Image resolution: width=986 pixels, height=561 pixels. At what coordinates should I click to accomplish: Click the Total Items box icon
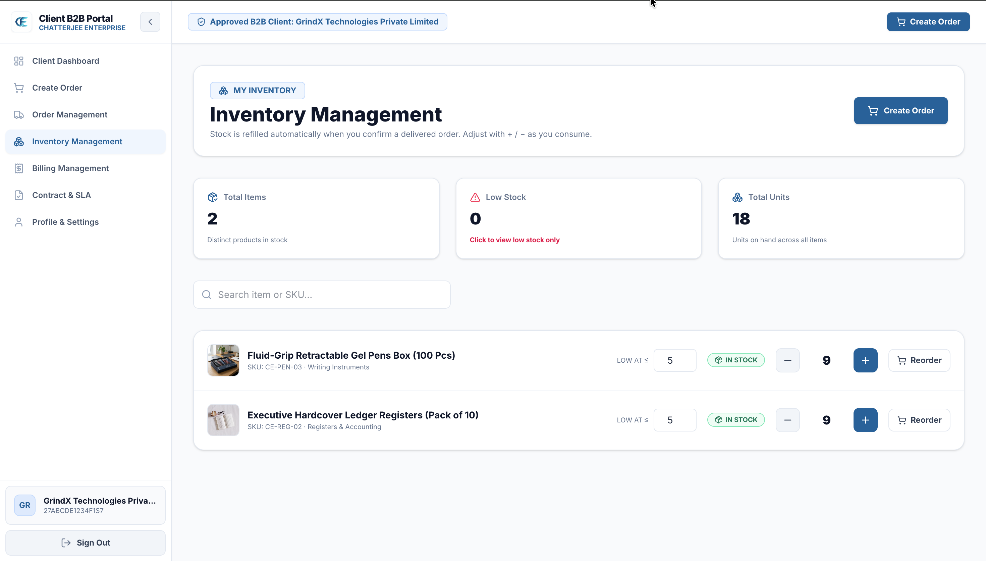click(213, 197)
